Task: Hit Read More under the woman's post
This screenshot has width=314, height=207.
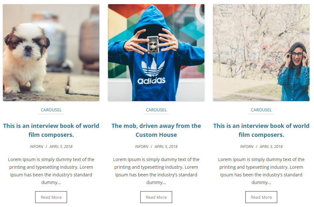Action: coord(261,197)
